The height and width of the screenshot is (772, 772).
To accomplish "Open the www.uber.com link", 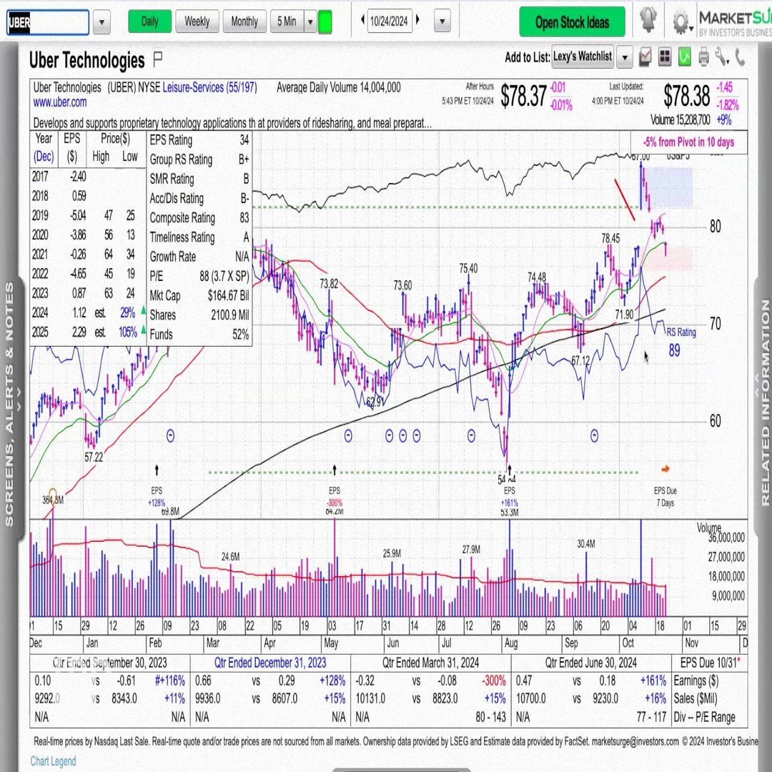I will click(60, 102).
